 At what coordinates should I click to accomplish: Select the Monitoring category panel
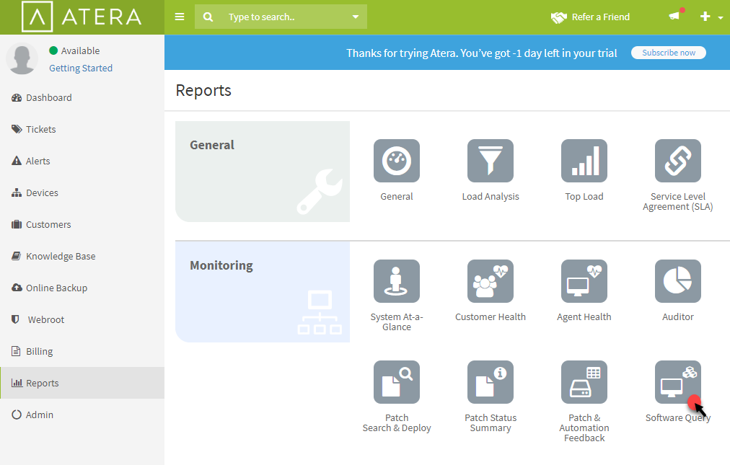[263, 292]
